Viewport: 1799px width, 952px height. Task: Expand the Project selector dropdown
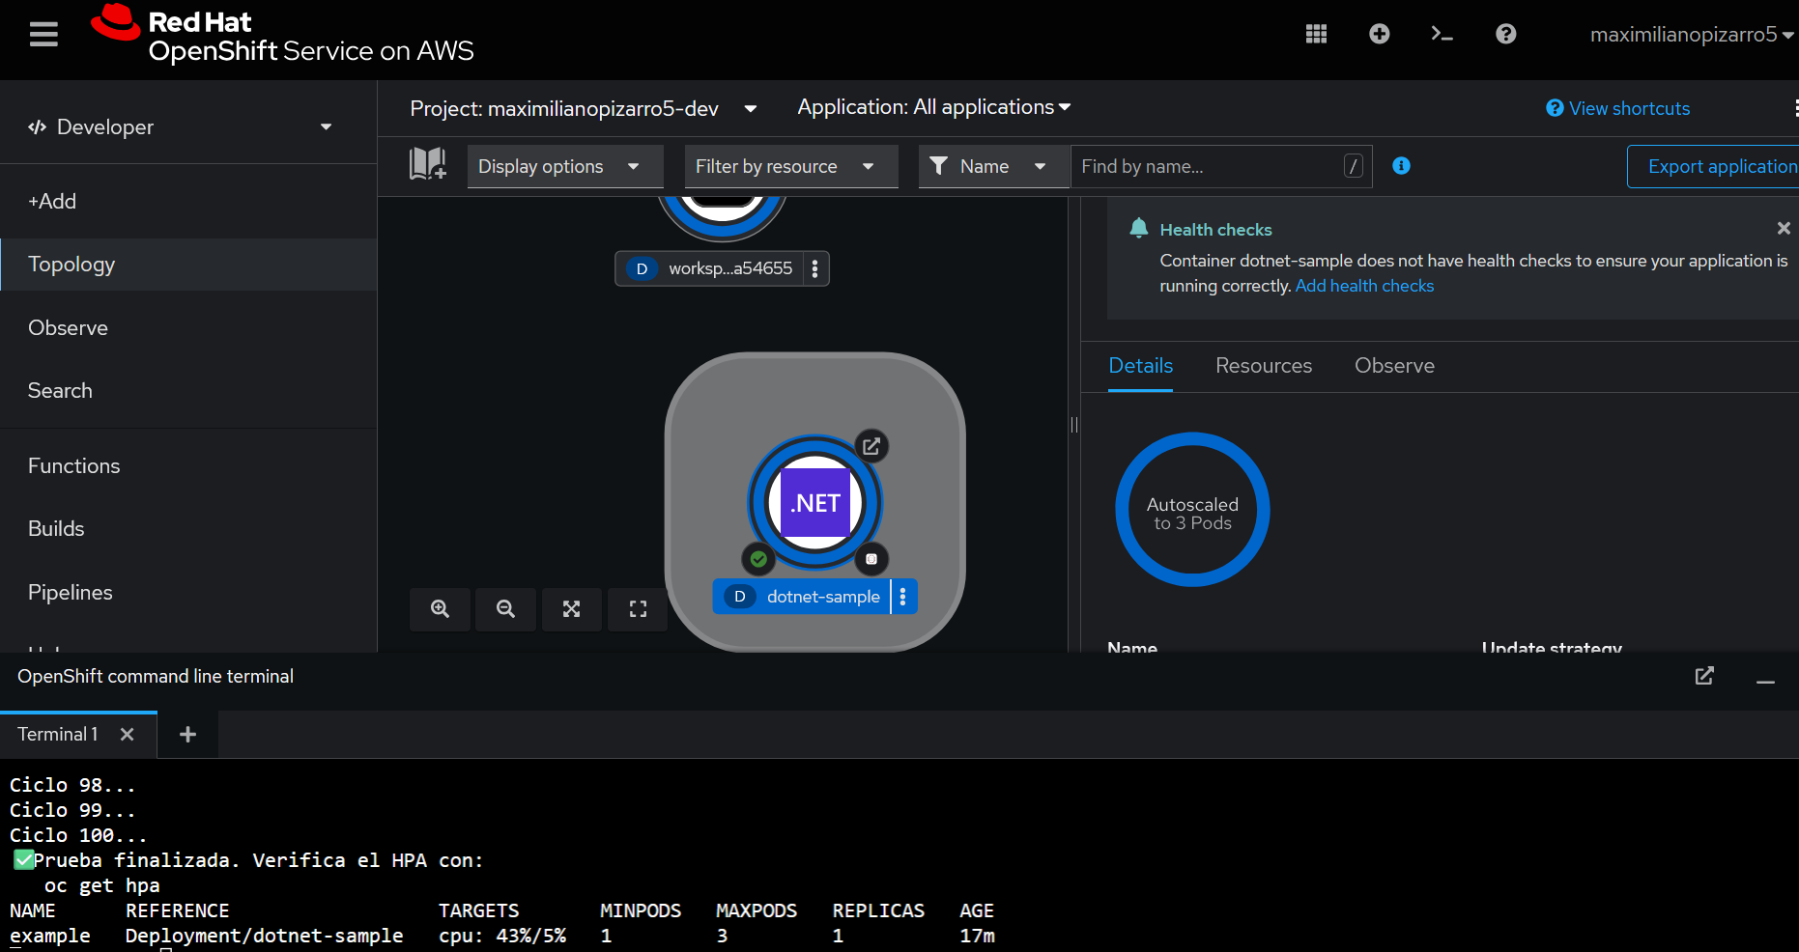click(584, 108)
